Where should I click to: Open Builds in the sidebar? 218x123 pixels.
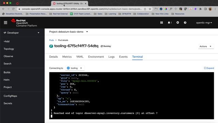click(x=7, y=72)
